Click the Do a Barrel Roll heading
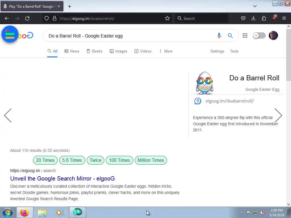This screenshot has width=291, height=218. [x=254, y=78]
